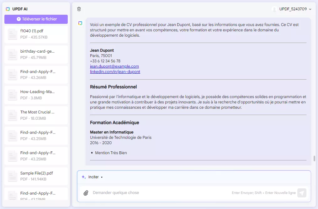The width and height of the screenshot is (318, 209).
Task: Open the linkedin.com/in/jean-dupont link
Action: 114,71
